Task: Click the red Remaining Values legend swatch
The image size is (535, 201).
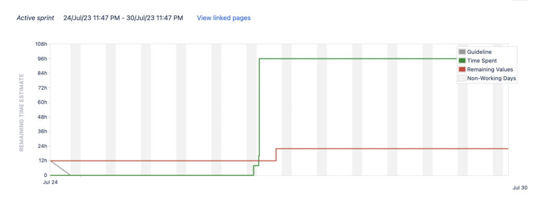Action: [462, 69]
